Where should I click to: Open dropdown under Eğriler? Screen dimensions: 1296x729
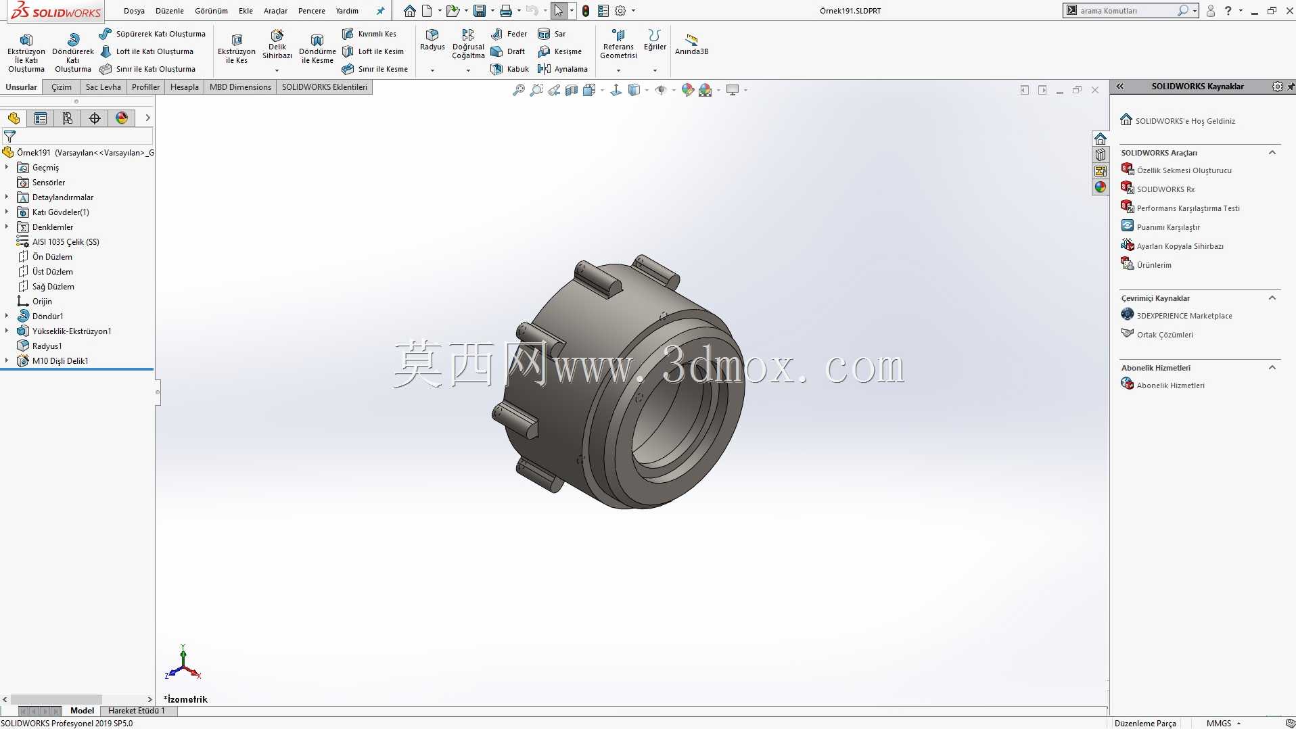click(655, 70)
